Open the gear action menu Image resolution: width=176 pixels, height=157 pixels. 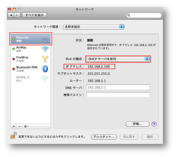[26, 126]
